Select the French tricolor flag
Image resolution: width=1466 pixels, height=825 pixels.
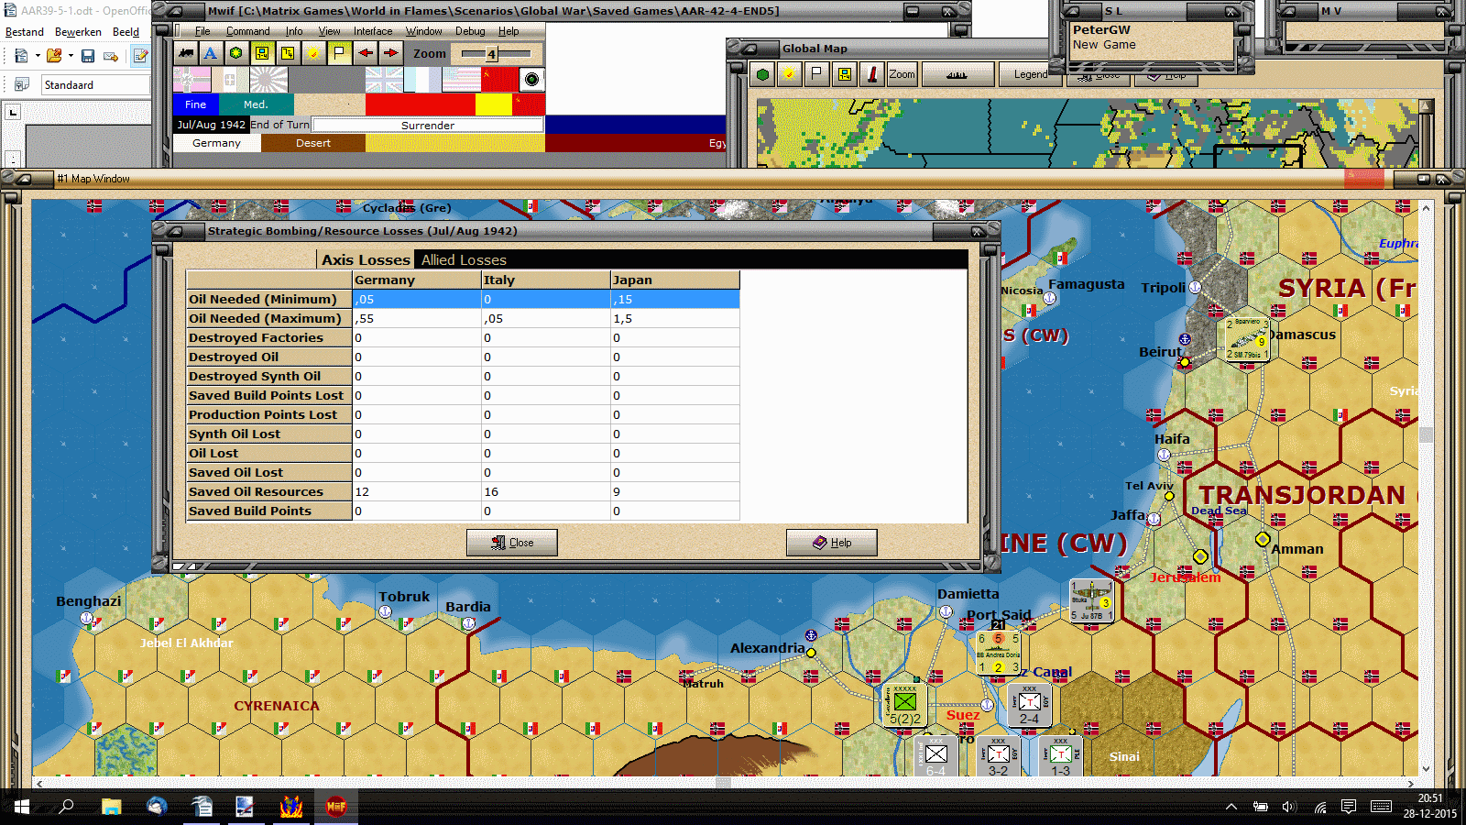click(422, 81)
